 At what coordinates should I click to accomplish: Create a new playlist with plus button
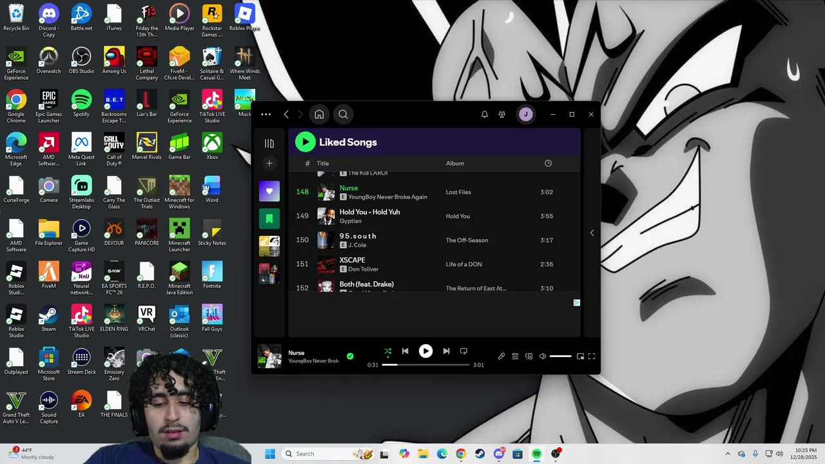(269, 163)
